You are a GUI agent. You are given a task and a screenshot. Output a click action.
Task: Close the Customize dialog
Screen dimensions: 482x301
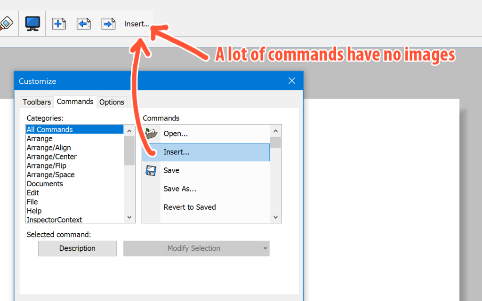(x=292, y=81)
